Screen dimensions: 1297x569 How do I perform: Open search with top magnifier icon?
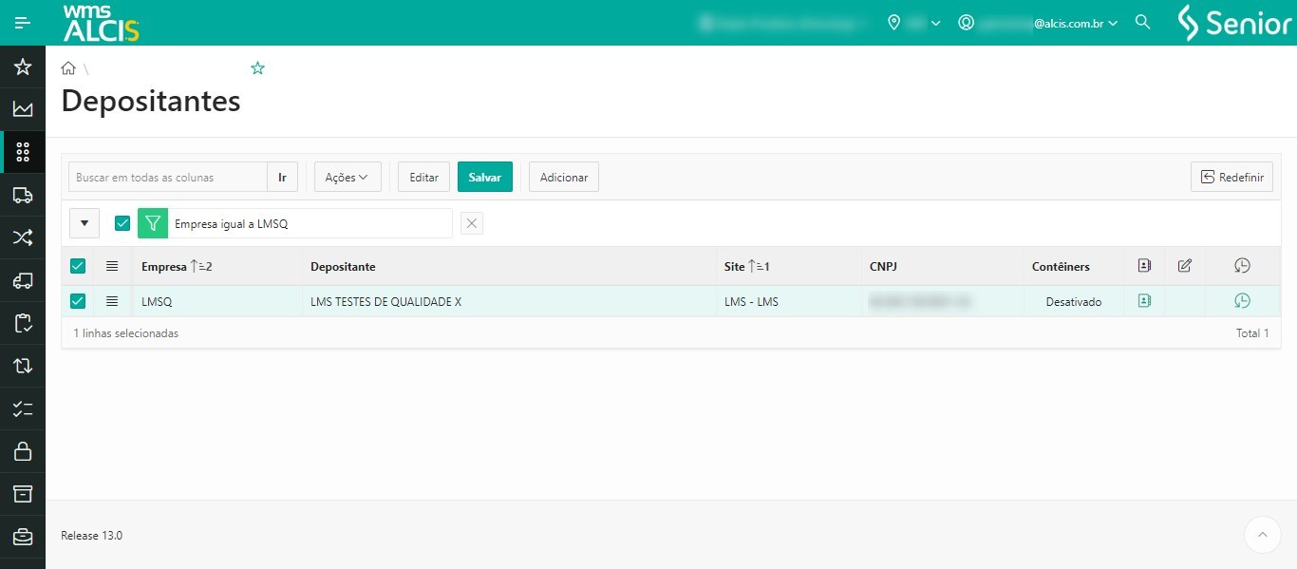(x=1143, y=22)
